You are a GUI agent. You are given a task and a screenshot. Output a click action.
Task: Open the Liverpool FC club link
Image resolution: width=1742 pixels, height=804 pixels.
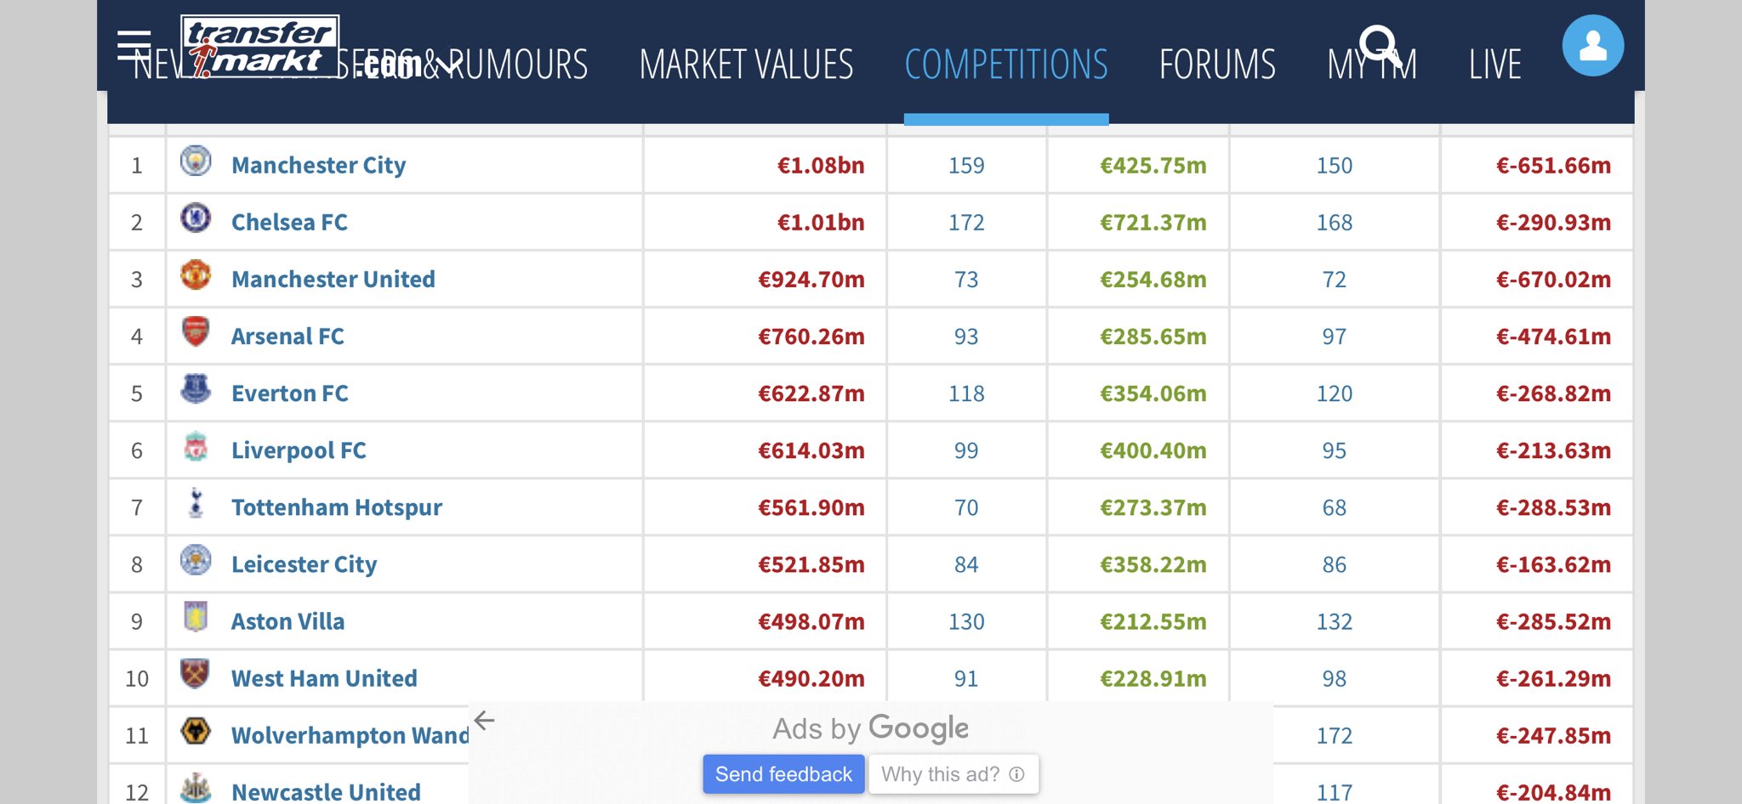coord(299,450)
